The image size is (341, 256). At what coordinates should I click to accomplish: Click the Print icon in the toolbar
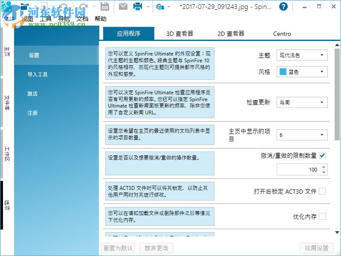click(x=138, y=6)
